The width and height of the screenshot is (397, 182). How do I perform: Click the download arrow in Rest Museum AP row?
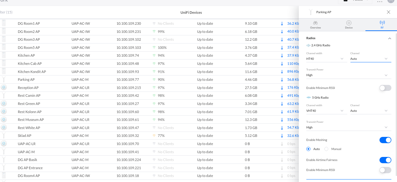pyautogui.click(x=282, y=120)
